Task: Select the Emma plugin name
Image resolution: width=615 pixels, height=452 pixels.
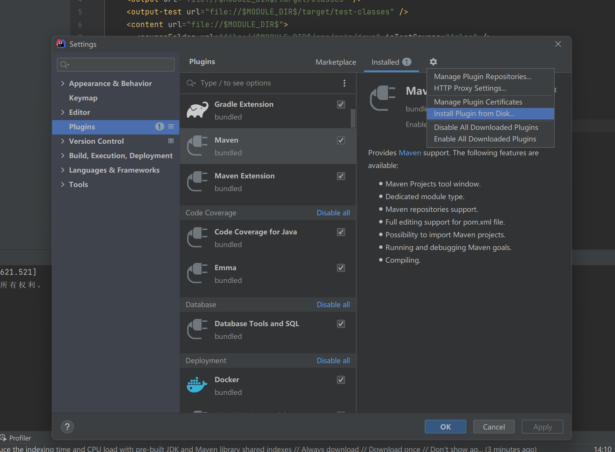Action: tap(225, 268)
